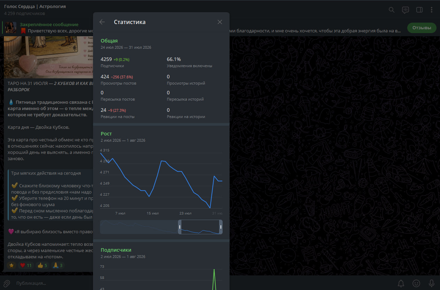Screen dimensions: 440x290
Task: Click the Карта дня — Двойка Кубков line
Action: 39,127
